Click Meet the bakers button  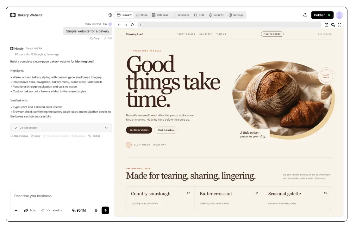[166, 130]
